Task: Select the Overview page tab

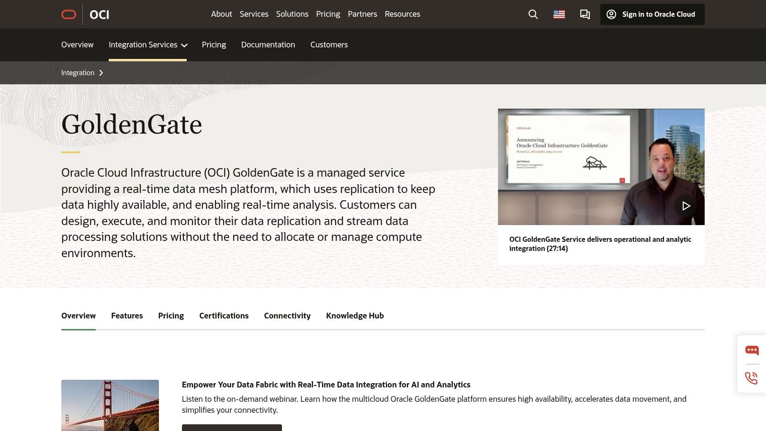Action: pos(79,316)
